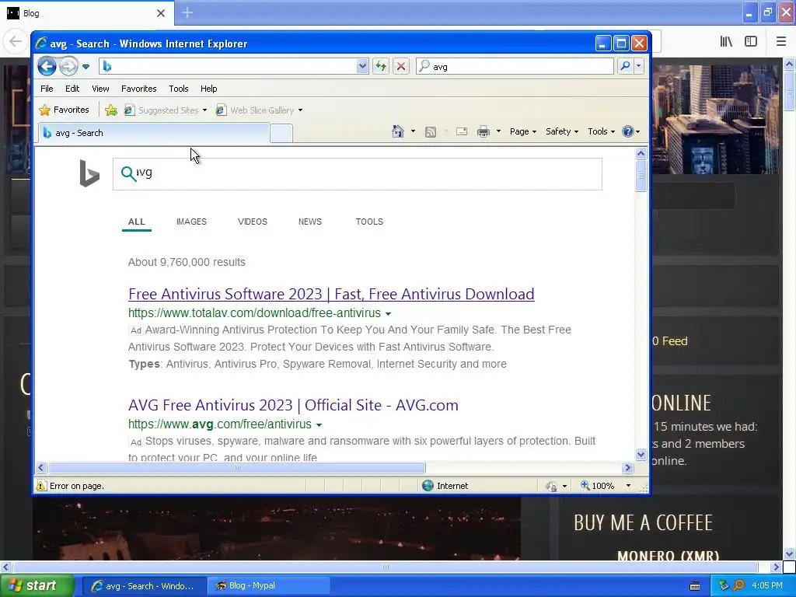Click the IE address bar field
This screenshot has width=796, height=597.
229,66
